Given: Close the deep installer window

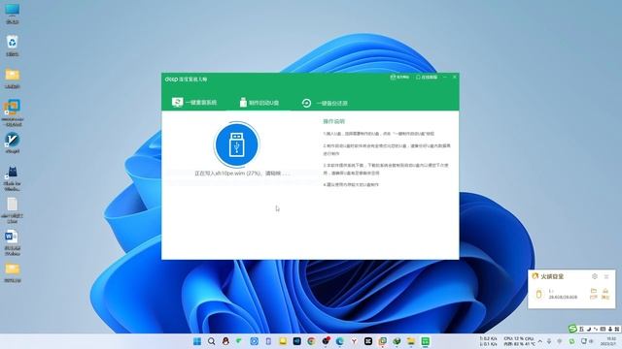Looking at the screenshot, I should click(x=455, y=78).
